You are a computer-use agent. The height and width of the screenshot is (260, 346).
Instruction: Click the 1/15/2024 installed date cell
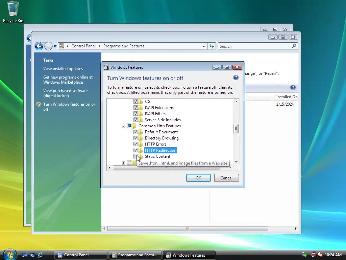click(285, 104)
